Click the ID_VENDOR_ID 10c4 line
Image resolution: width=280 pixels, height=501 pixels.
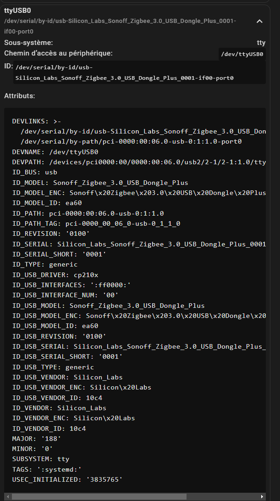tap(49, 429)
